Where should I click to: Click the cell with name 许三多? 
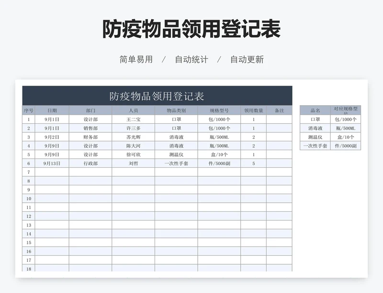click(x=133, y=128)
